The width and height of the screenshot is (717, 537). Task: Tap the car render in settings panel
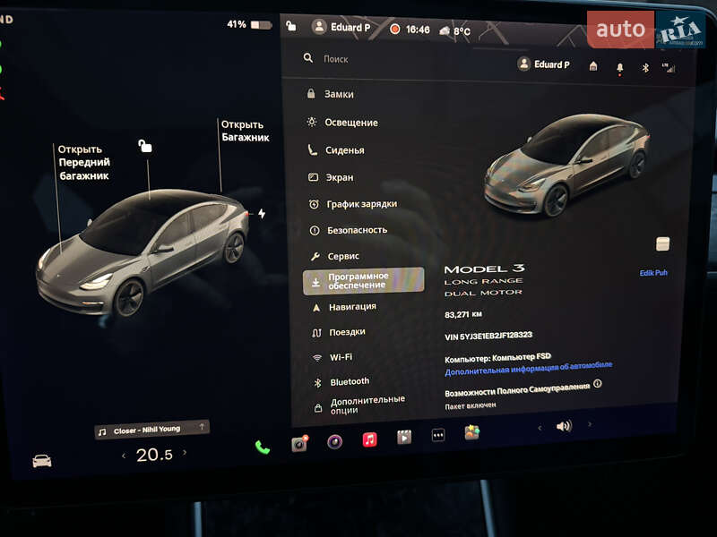pyautogui.click(x=566, y=166)
